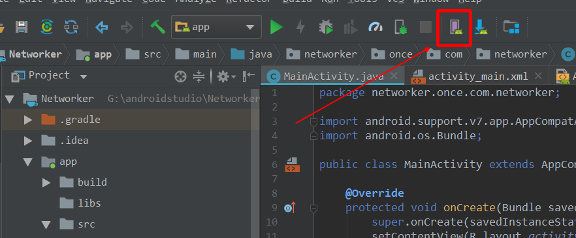Run app with the green play button

[276, 27]
